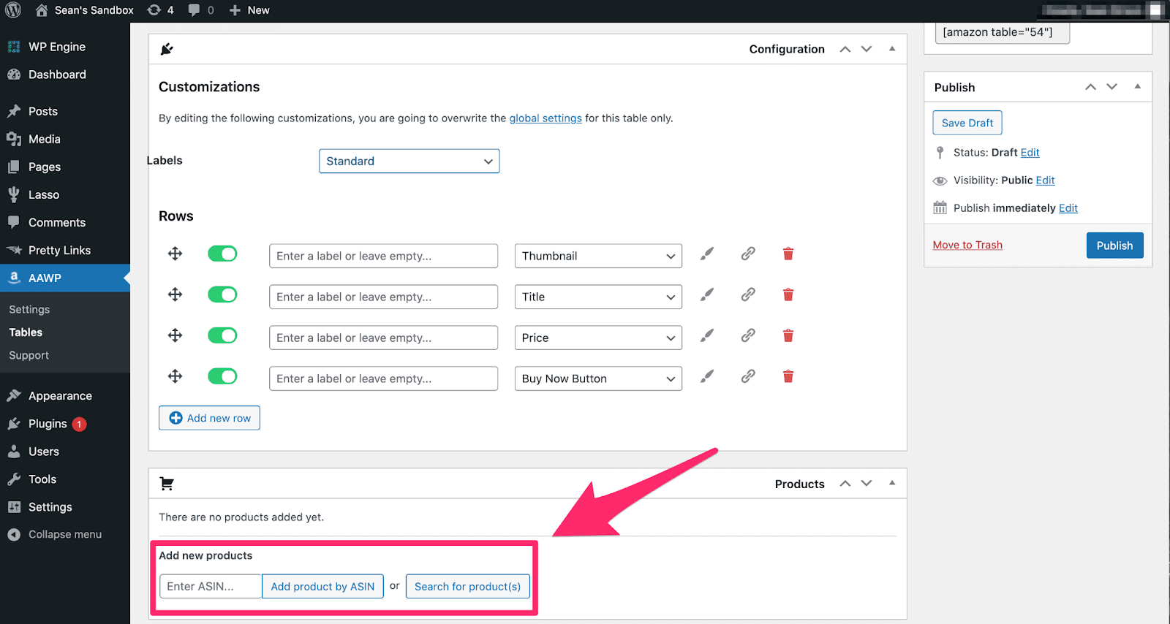Open the updates icon showing 4

(x=160, y=10)
